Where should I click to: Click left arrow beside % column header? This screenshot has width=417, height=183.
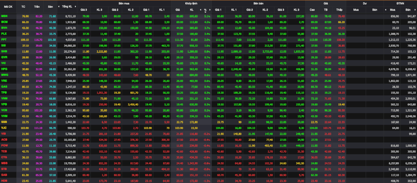[200, 10]
